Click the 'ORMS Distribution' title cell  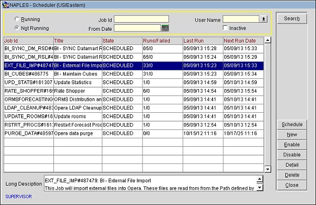click(x=78, y=99)
